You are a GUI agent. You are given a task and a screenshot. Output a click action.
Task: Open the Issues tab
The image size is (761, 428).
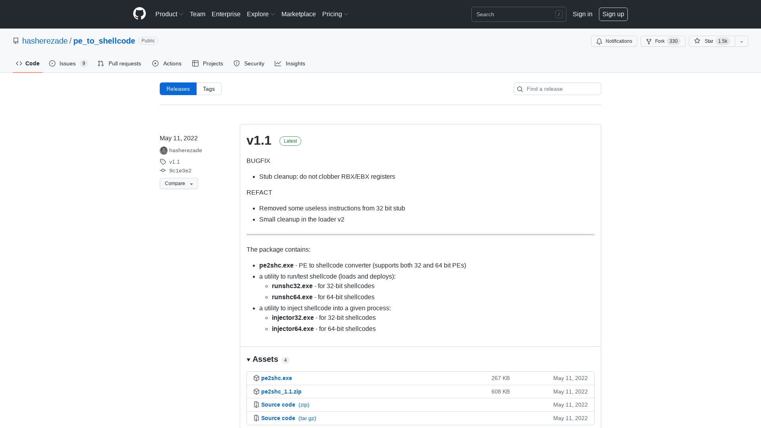(x=68, y=63)
